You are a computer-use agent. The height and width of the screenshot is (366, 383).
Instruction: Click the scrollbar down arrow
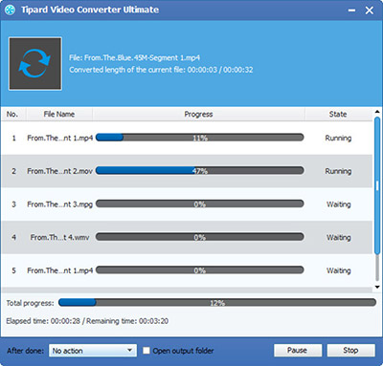point(377,287)
